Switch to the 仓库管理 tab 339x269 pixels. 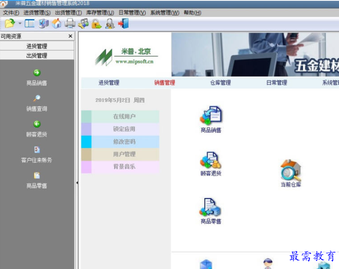pos(221,83)
